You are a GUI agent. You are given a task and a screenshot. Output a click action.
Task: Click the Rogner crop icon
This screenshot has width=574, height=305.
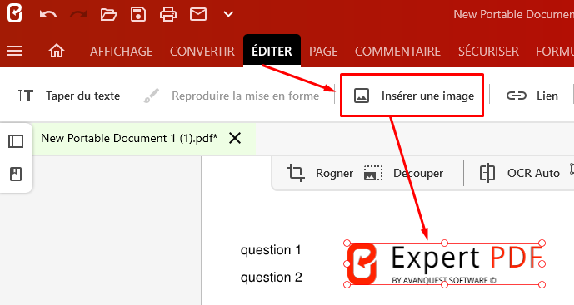click(296, 173)
